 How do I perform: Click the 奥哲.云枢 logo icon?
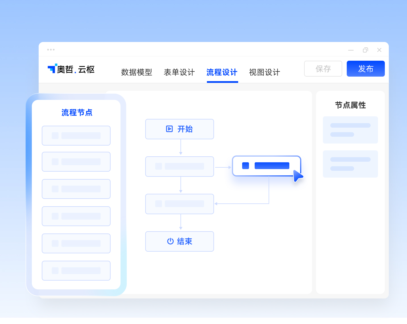(52, 69)
